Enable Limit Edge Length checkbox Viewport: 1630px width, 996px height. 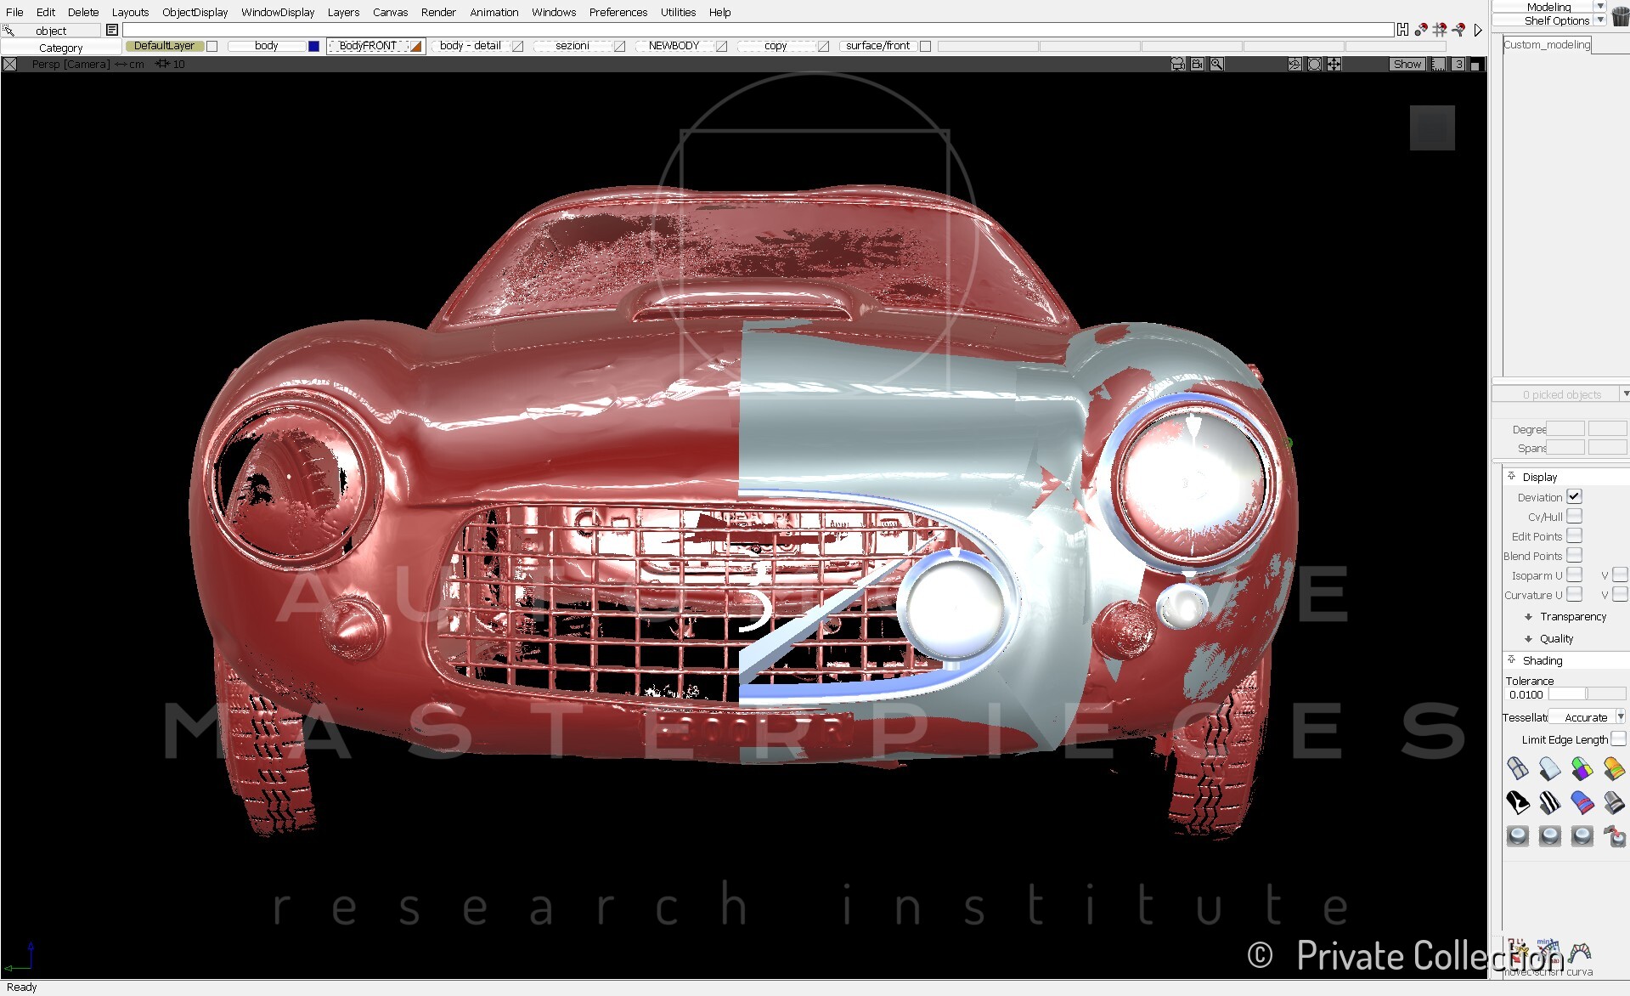(1618, 739)
